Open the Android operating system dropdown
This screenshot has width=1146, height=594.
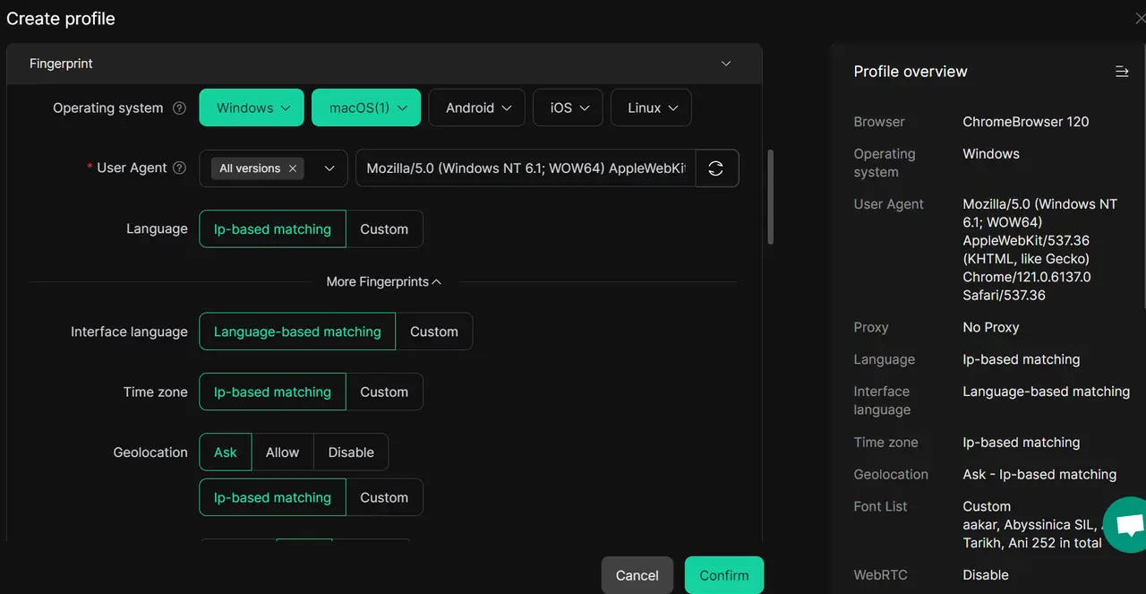click(478, 108)
